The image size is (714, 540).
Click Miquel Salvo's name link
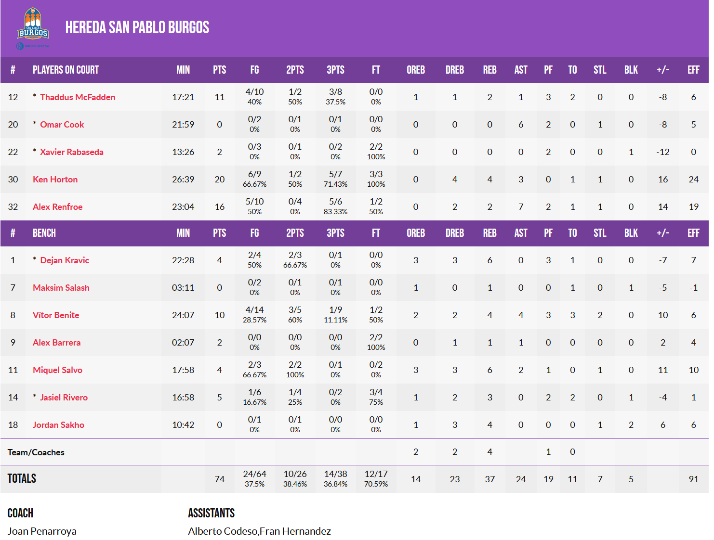(x=57, y=370)
